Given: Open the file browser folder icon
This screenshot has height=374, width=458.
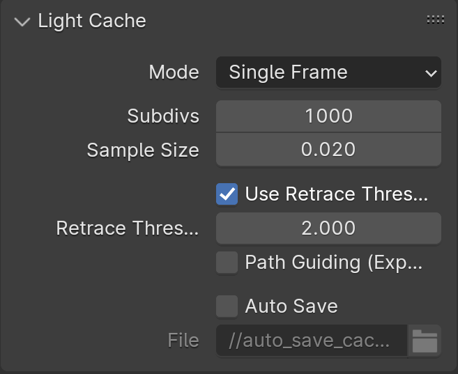Looking at the screenshot, I should pos(425,341).
